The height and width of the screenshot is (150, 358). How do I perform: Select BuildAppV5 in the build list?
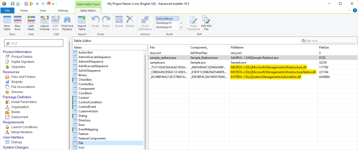(x=167, y=23)
